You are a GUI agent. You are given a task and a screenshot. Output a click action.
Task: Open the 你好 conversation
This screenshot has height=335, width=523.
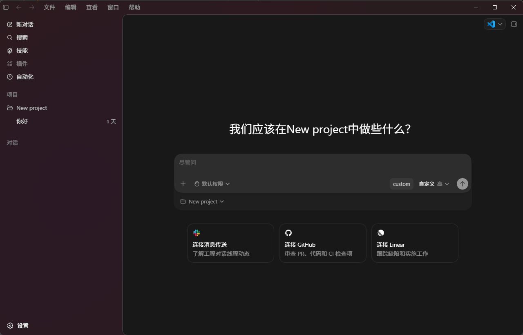[61, 121]
